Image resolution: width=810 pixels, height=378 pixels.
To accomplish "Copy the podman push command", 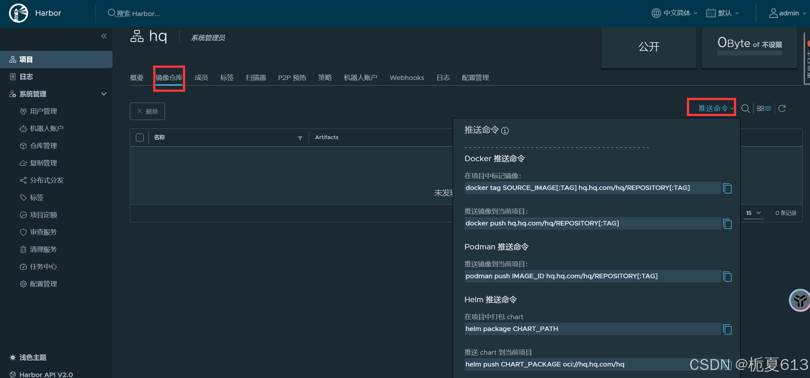I will pyautogui.click(x=727, y=276).
